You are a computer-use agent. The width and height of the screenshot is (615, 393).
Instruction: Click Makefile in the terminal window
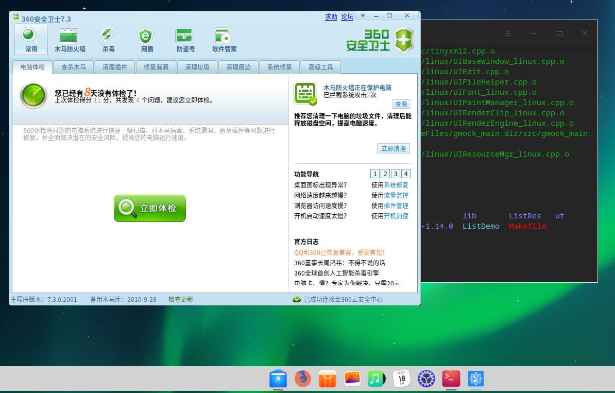click(527, 226)
